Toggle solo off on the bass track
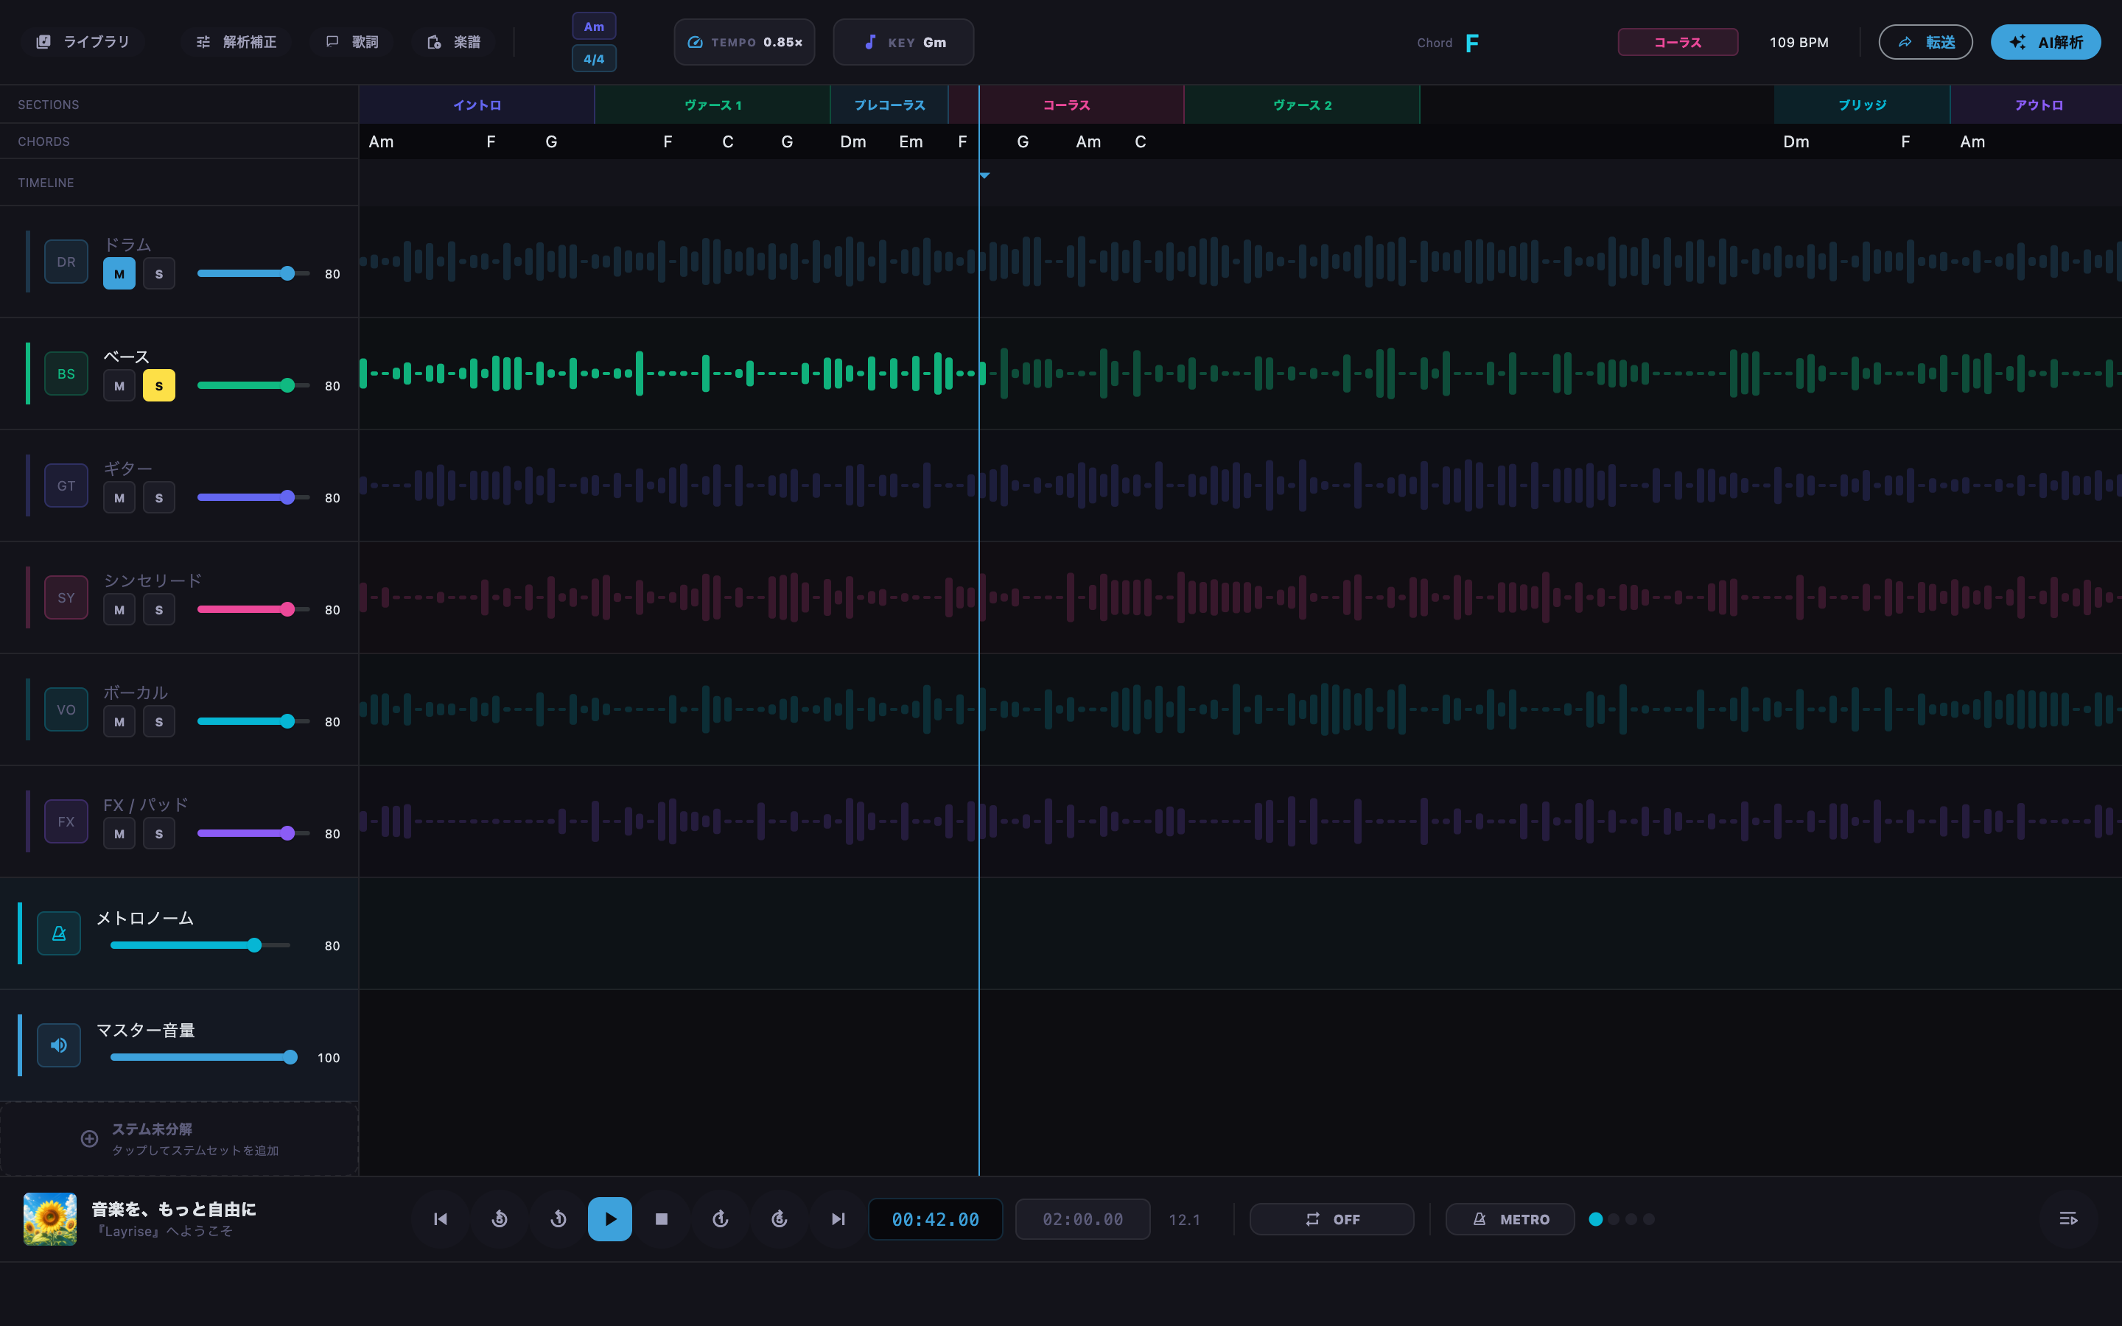This screenshot has height=1326, width=2122. [x=158, y=386]
